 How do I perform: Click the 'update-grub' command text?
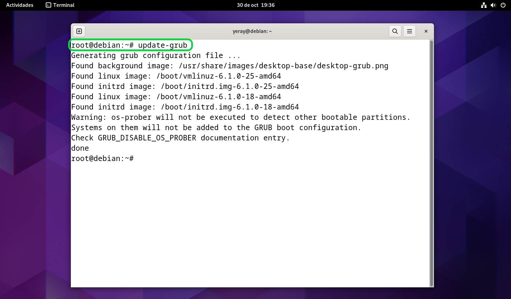tap(163, 45)
